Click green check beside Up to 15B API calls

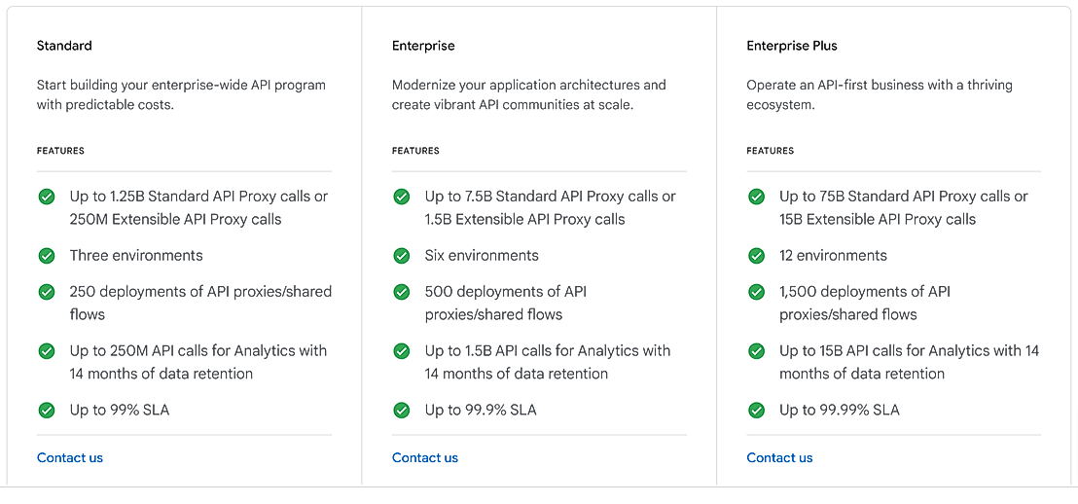click(756, 351)
